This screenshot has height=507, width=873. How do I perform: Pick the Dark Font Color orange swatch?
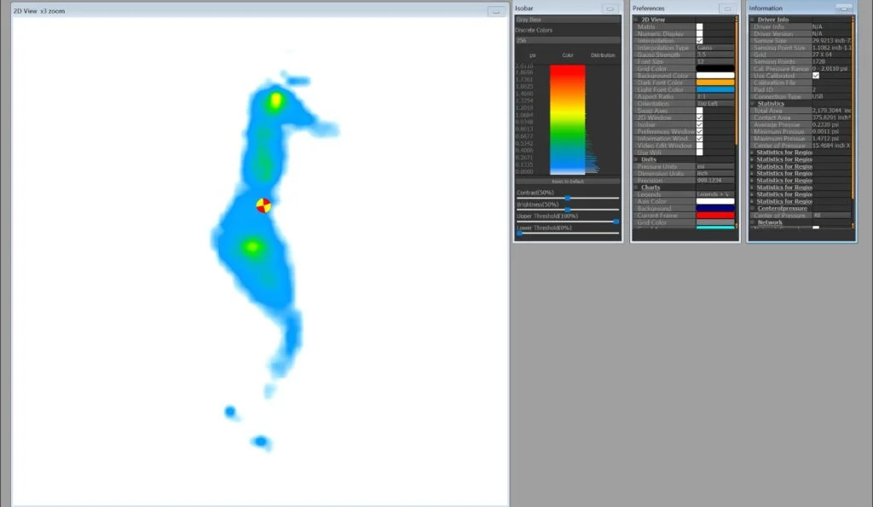coord(714,83)
